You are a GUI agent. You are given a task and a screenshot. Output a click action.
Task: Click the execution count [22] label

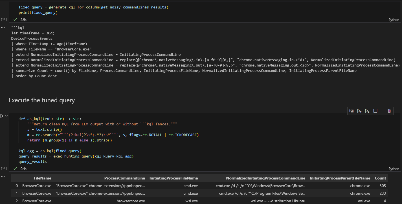point(4,19)
